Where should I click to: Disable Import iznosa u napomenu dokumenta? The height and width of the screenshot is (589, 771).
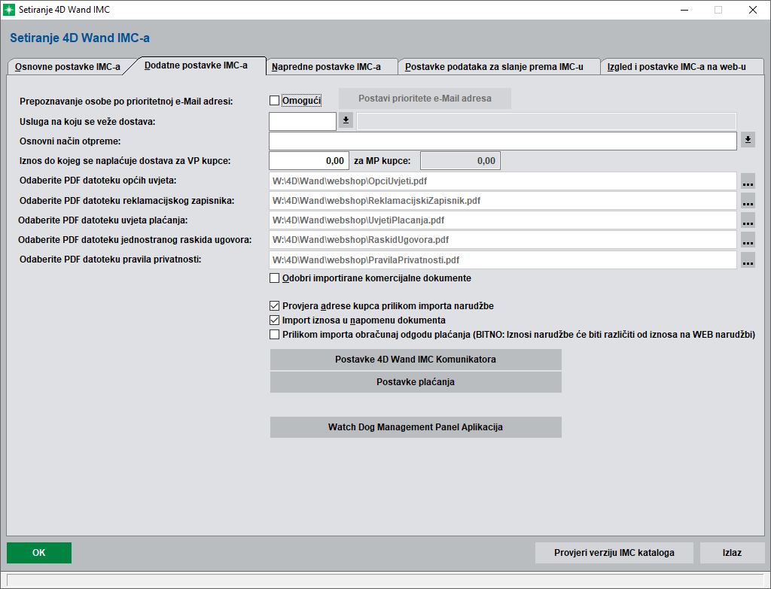click(274, 320)
